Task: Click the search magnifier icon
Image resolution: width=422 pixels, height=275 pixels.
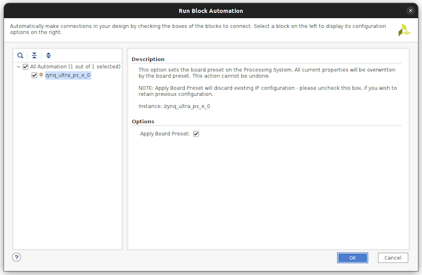Action: tap(21, 55)
